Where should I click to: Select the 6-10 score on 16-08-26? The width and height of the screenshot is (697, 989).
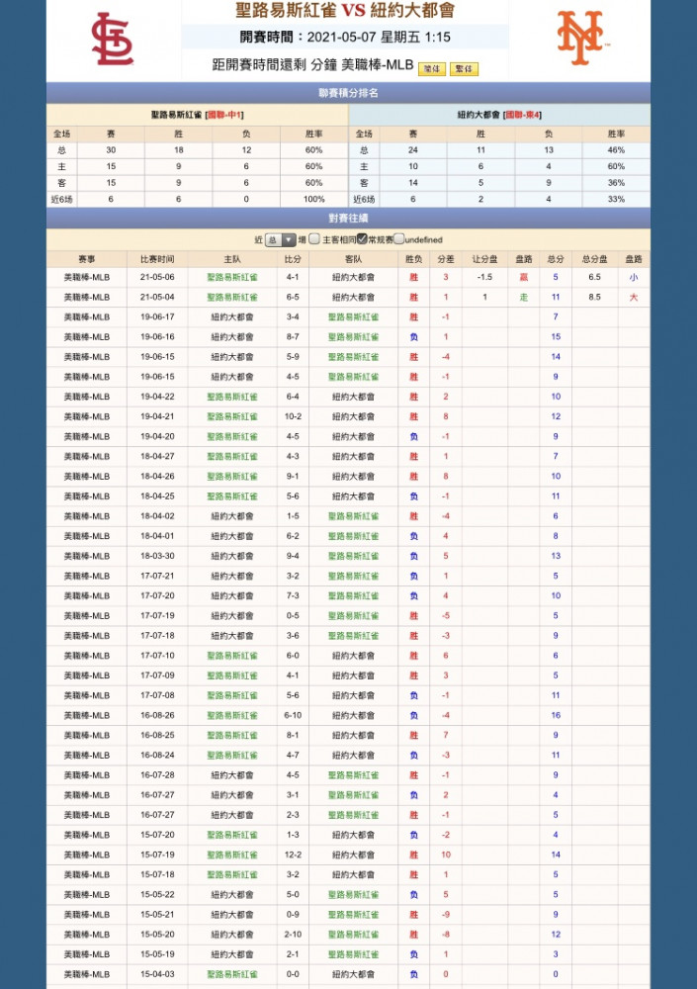pos(293,715)
